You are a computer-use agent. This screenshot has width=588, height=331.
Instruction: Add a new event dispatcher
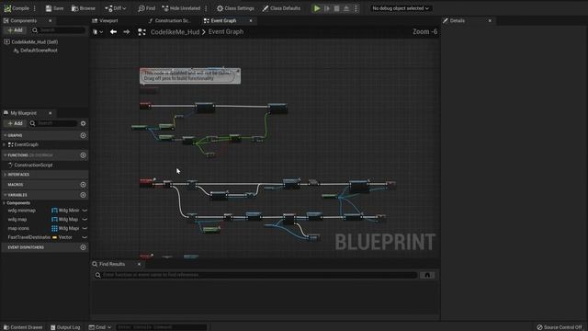pos(84,247)
